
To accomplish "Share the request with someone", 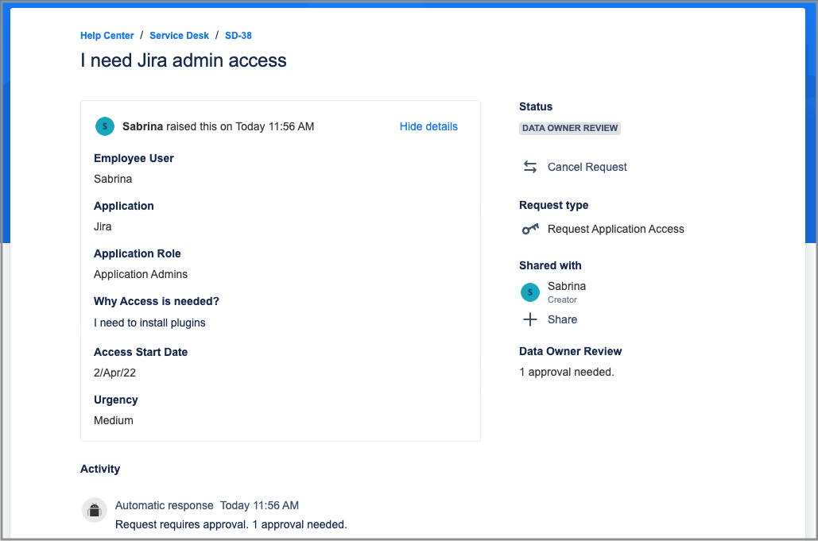I will [x=562, y=319].
